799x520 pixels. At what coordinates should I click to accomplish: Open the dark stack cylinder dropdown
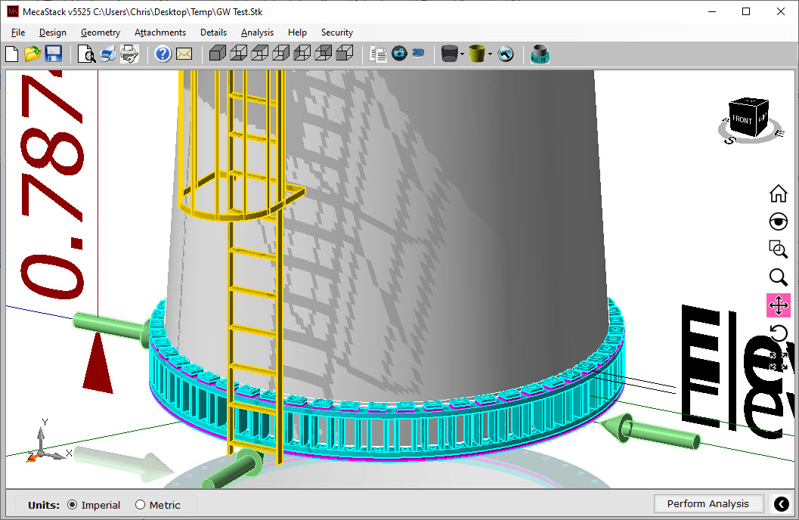point(461,54)
